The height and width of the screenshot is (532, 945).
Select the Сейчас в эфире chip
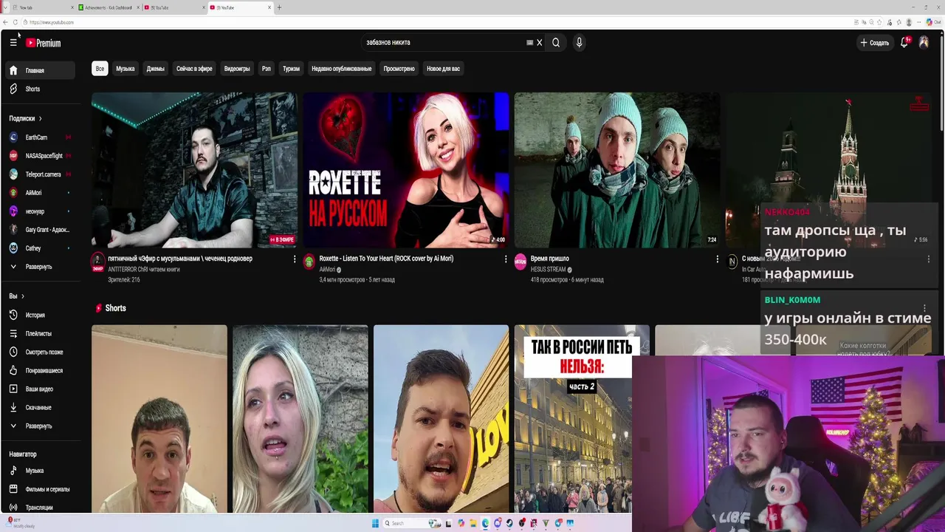point(194,69)
